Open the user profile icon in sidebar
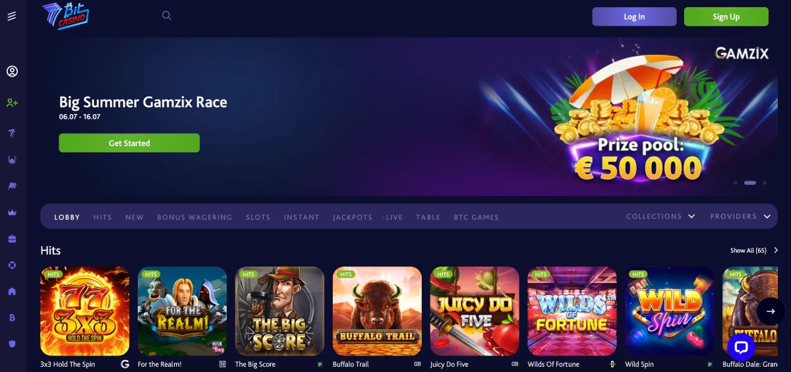The width and height of the screenshot is (791, 372). coord(12,71)
